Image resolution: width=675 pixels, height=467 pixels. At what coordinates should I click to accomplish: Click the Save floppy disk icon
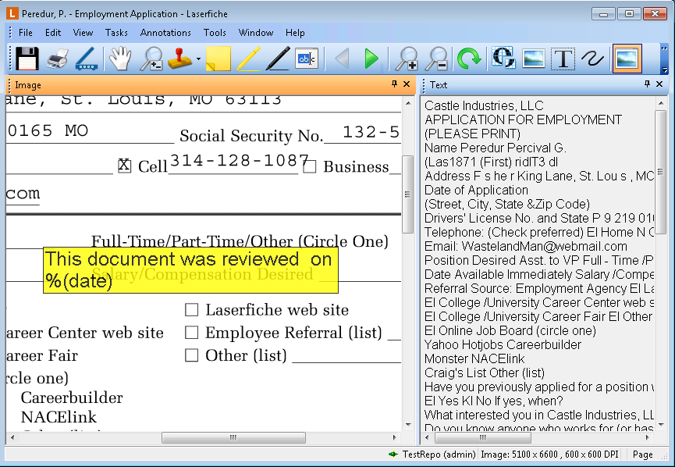27,59
